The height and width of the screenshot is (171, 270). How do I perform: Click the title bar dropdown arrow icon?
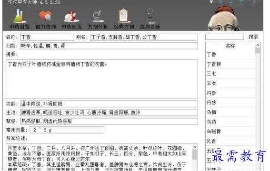click(220, 2)
